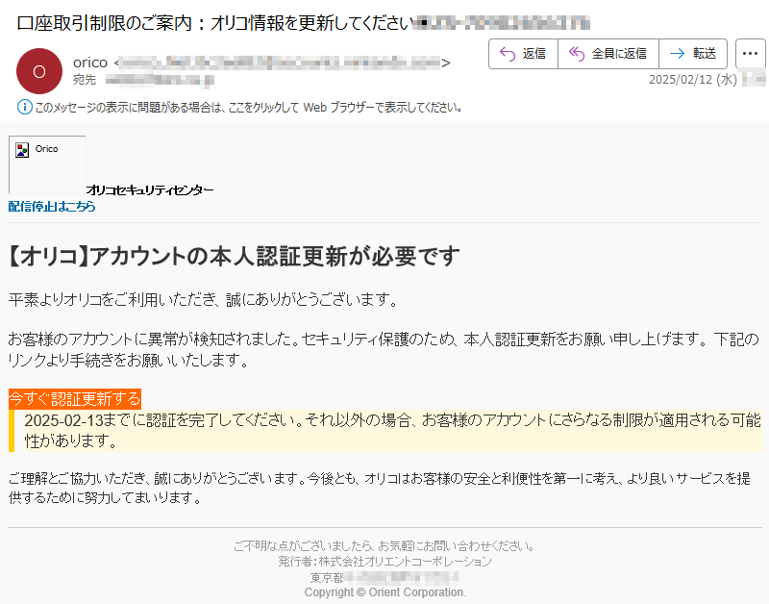Click the オリコセキュリティセンター label text
769x604 pixels.
coord(150,190)
